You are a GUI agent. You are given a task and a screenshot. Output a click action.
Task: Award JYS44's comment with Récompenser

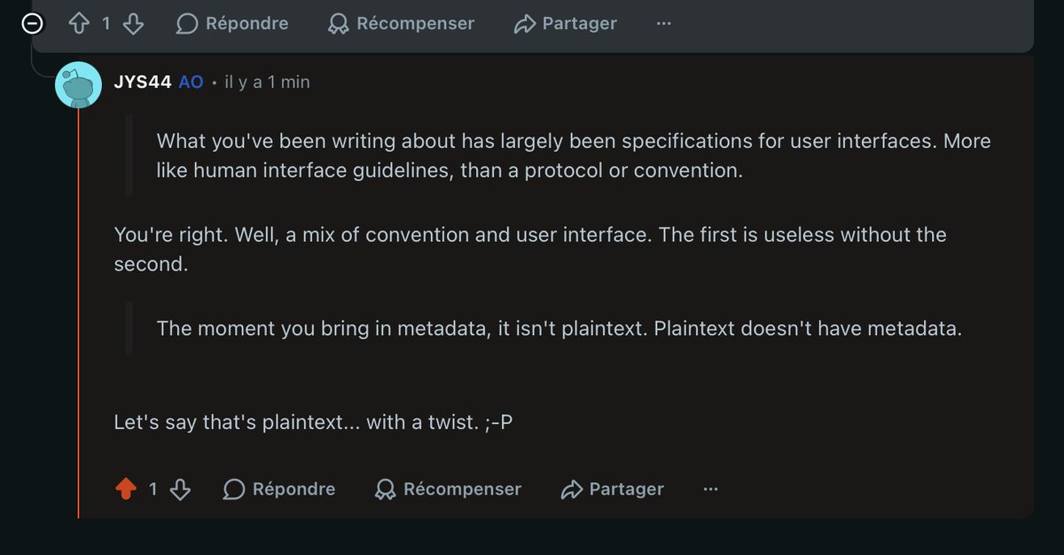tap(448, 489)
